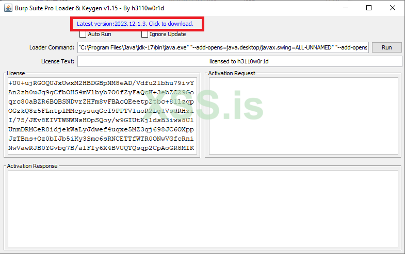The image size is (405, 254).
Task: Click inside the Activation Request text area
Action: (x=303, y=116)
